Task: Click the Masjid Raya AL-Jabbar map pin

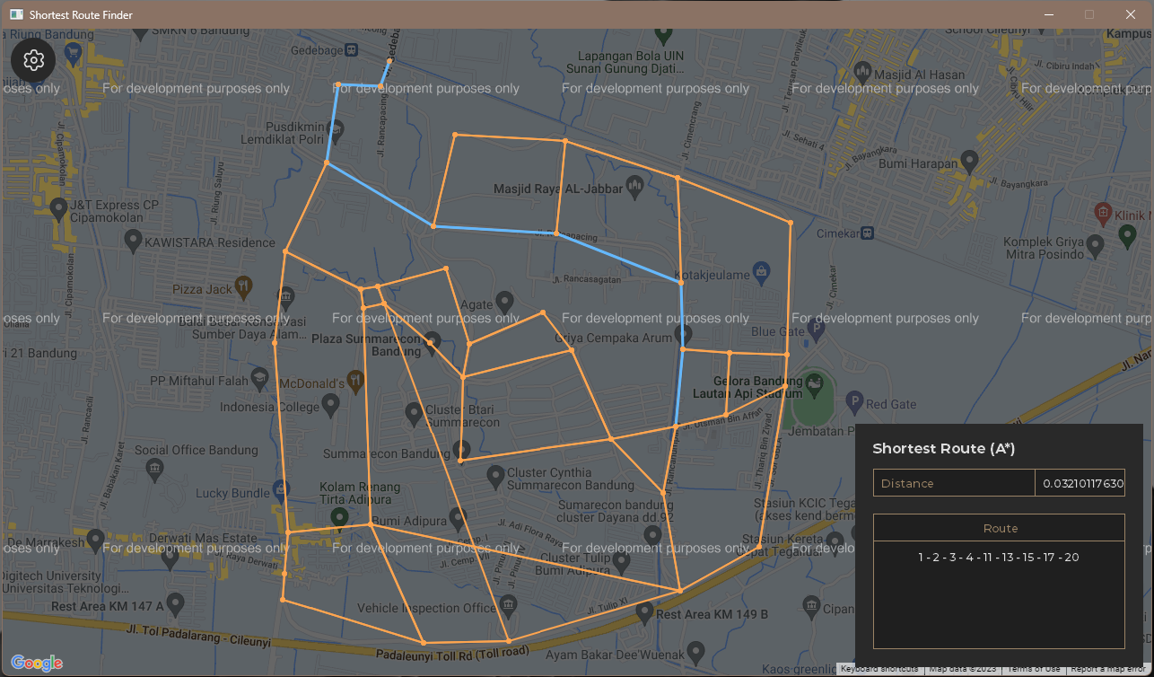Action: (635, 186)
